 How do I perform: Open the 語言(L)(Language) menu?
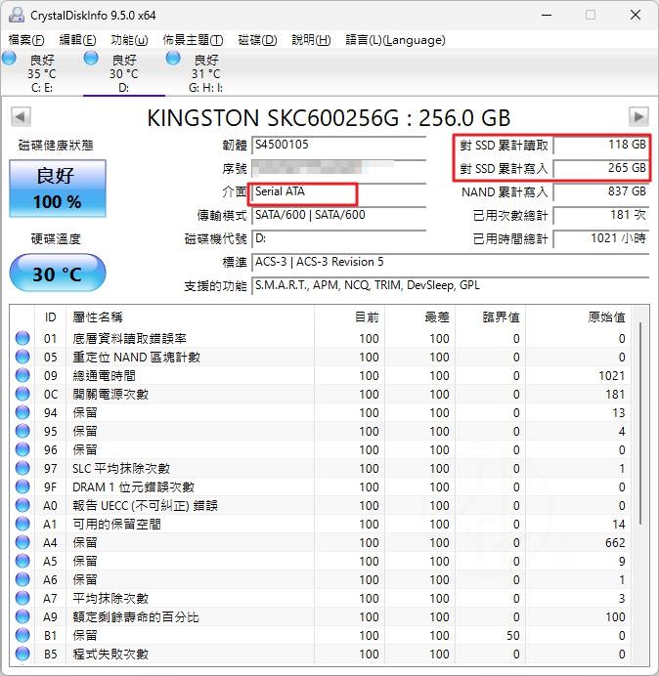395,40
